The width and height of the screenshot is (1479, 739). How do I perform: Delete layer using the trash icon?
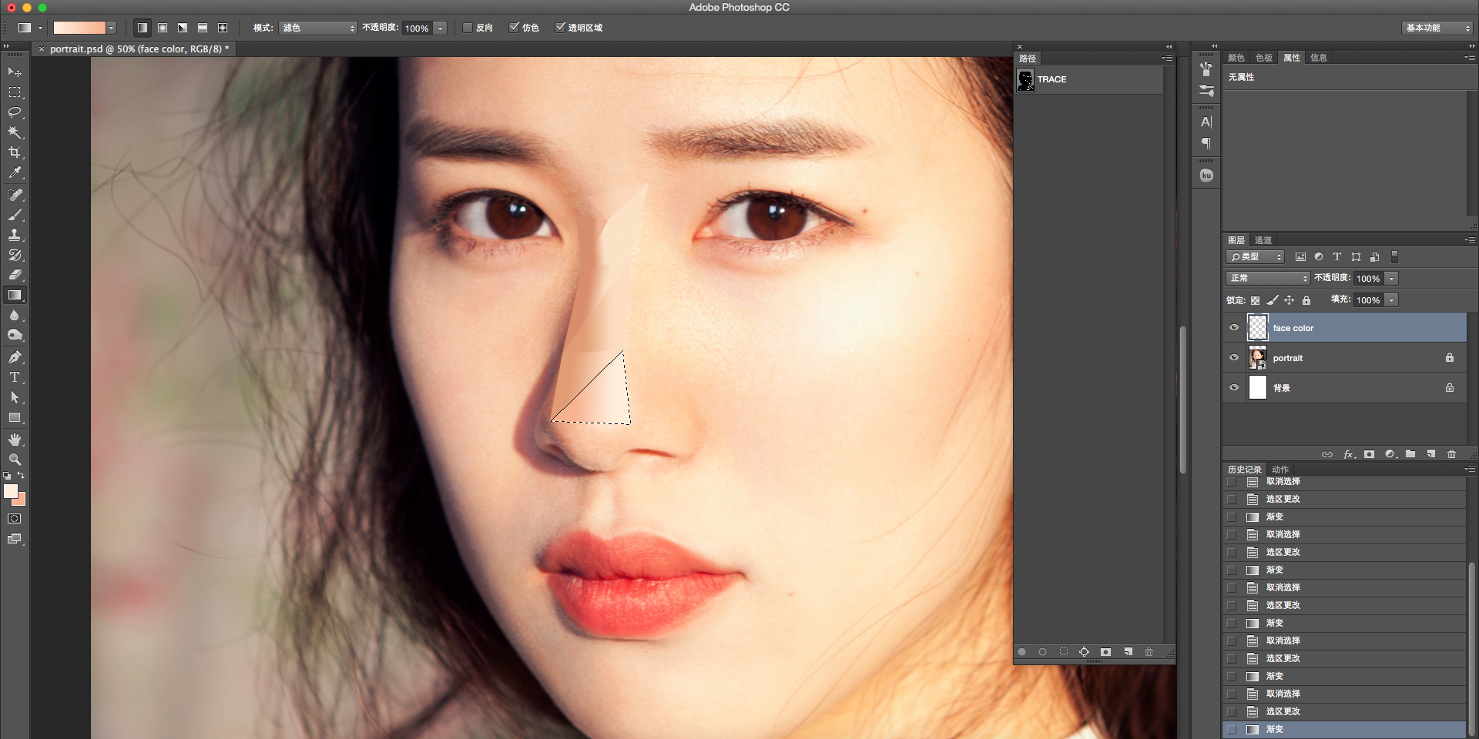(x=1452, y=454)
